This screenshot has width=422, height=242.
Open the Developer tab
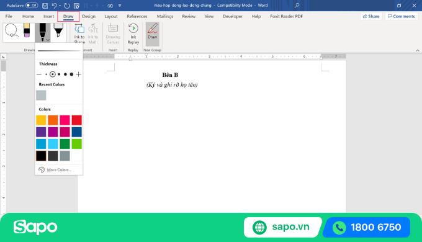[233, 16]
